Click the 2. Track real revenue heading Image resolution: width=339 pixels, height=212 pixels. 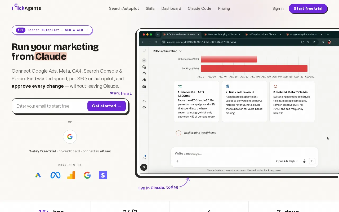(240, 92)
